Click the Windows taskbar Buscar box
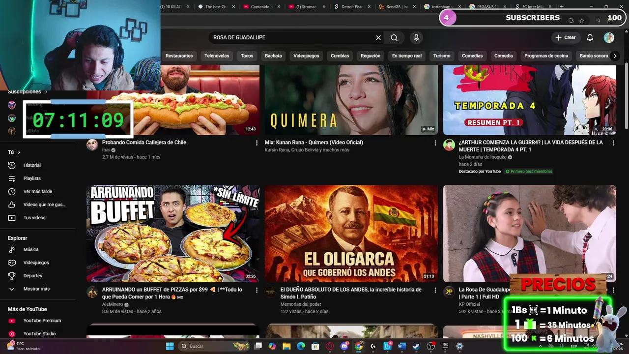Viewport: 629px width, 354px height. pos(213,346)
